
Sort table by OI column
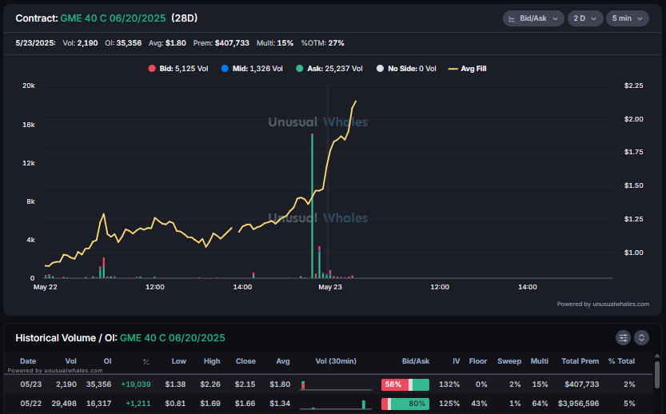[107, 361]
